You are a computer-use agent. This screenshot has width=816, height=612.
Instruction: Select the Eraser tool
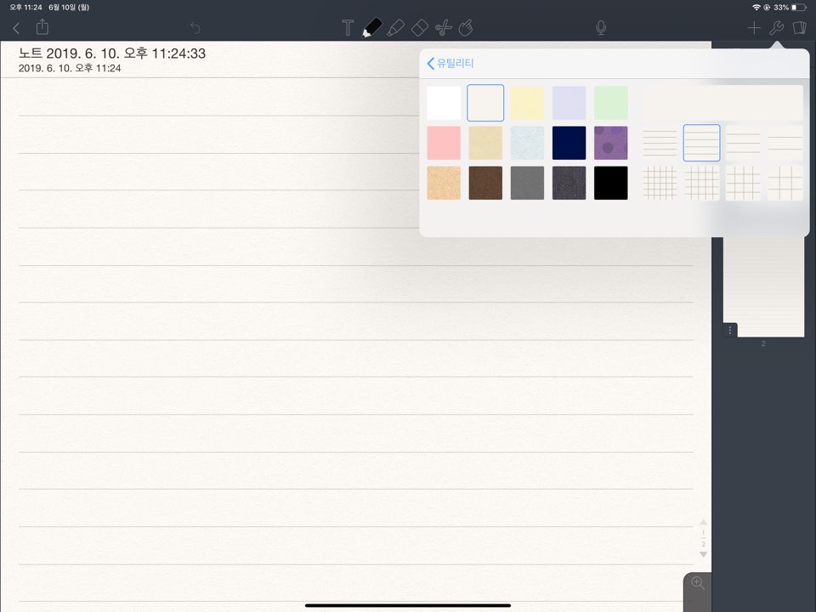point(419,27)
